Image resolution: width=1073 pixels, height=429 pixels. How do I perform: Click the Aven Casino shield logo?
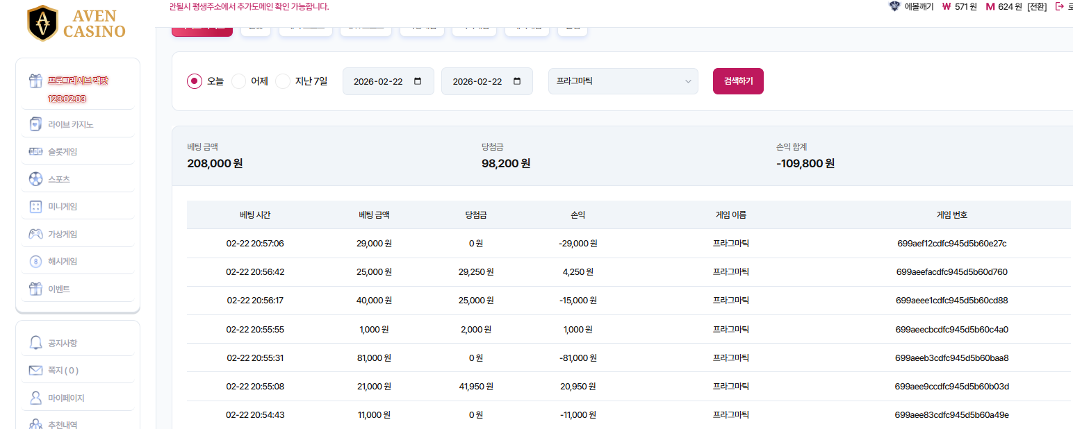click(x=42, y=23)
